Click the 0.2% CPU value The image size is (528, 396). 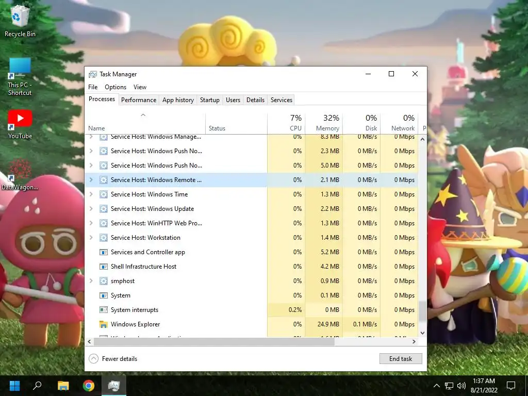[295, 310]
